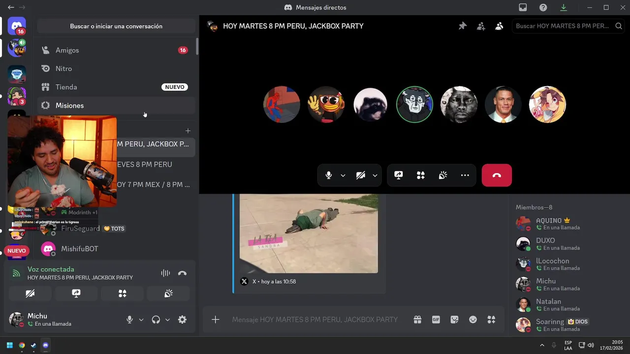Go back with the arrow in title bar
This screenshot has height=354, width=630.
(x=11, y=7)
